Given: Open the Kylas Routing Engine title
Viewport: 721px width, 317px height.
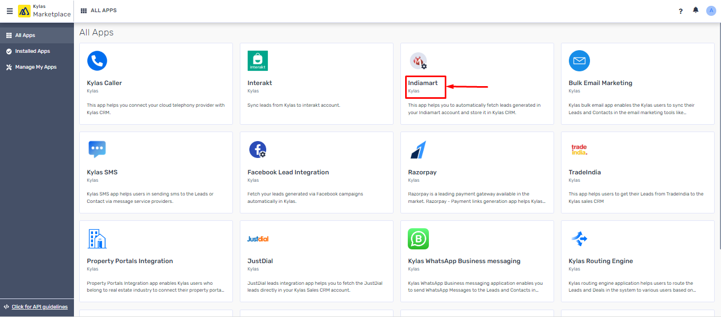Looking at the screenshot, I should [x=601, y=261].
